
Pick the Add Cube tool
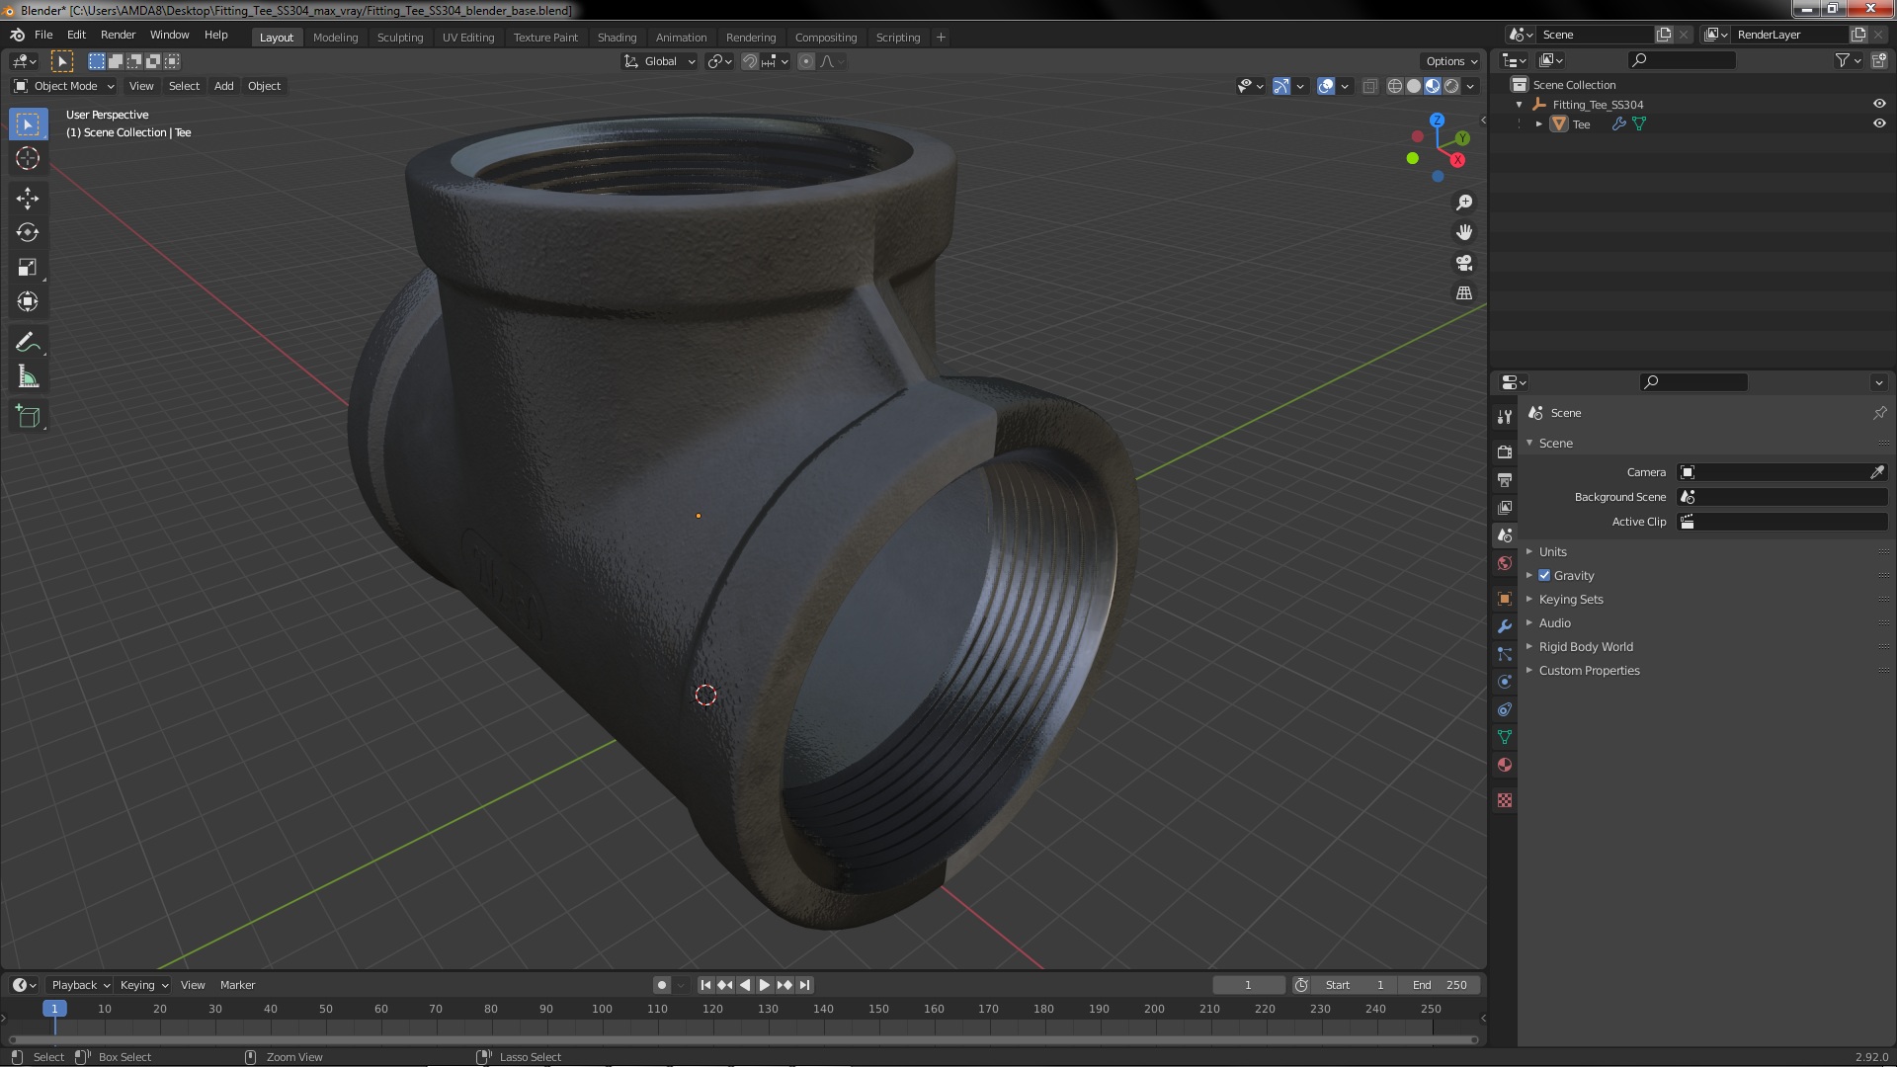[28, 417]
